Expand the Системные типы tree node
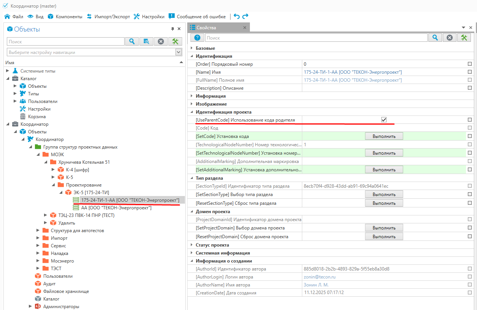Screen dimensions: 477x310 [8, 71]
